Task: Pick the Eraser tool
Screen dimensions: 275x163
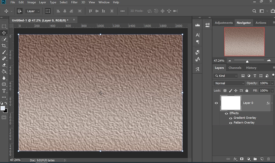Action: point(4,65)
